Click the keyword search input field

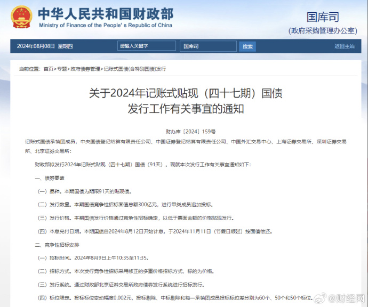coord(147,46)
